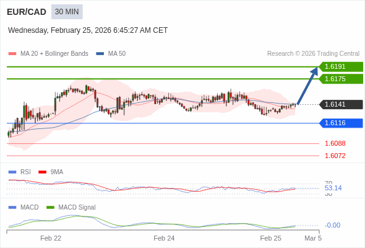Screen dimensions: 365x248
Task: Click the Feb 24 date axis label
Action: (164, 239)
